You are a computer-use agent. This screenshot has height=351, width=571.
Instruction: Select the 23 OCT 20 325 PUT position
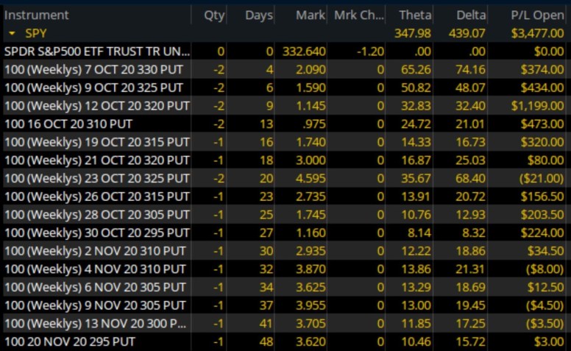[x=96, y=178]
